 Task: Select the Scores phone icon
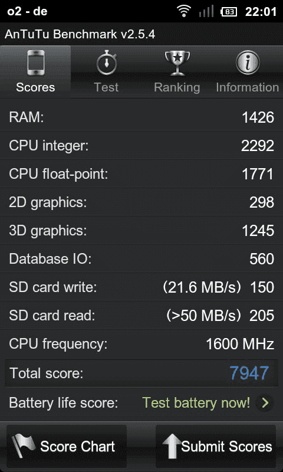35,63
